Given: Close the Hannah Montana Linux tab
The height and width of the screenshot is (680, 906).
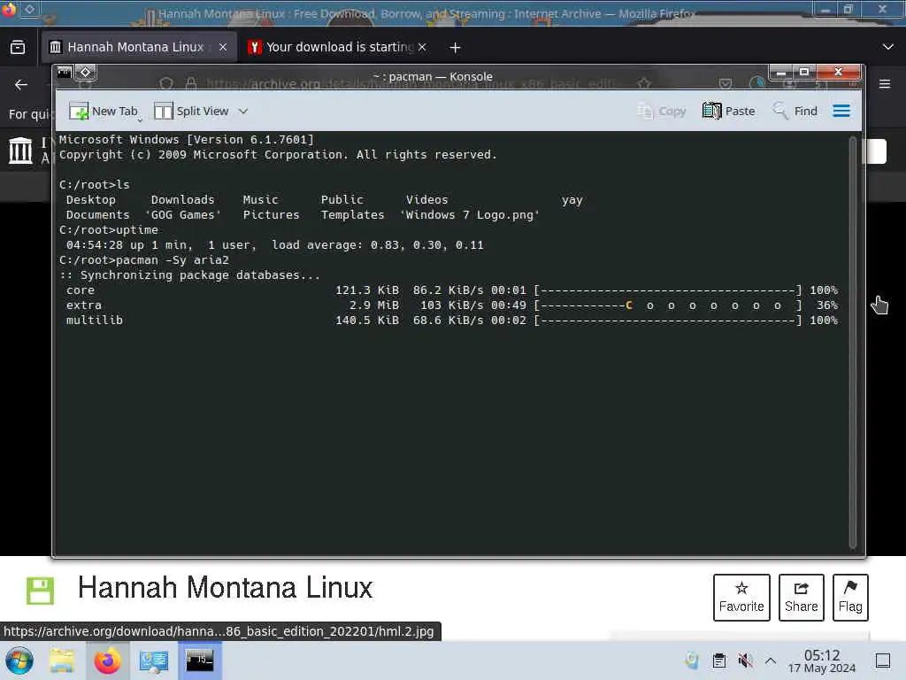Looking at the screenshot, I should 222,48.
